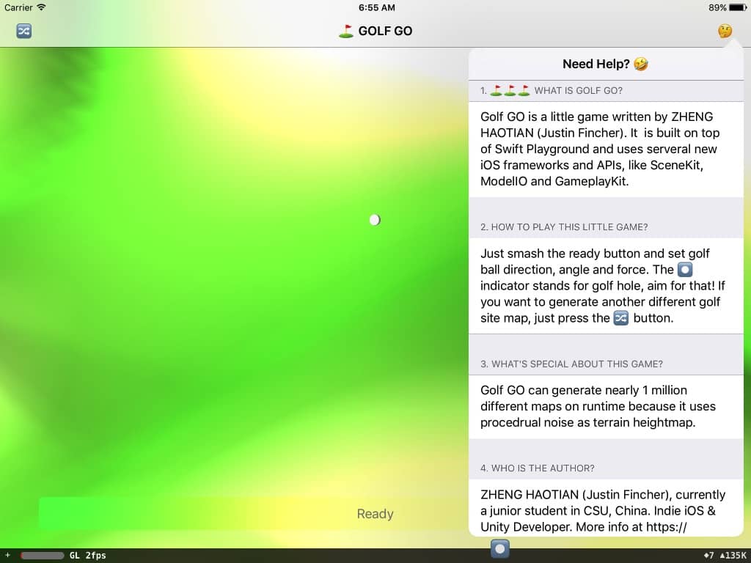The width and height of the screenshot is (751, 563).
Task: Tap the 'More info at https://' link
Action: [x=631, y=527]
